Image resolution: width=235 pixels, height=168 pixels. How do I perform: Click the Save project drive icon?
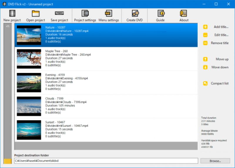pos(59,14)
